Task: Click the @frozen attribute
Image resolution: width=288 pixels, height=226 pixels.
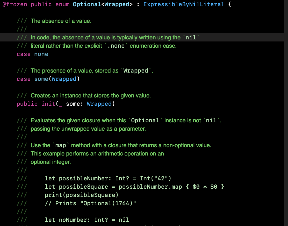Action: [15, 4]
